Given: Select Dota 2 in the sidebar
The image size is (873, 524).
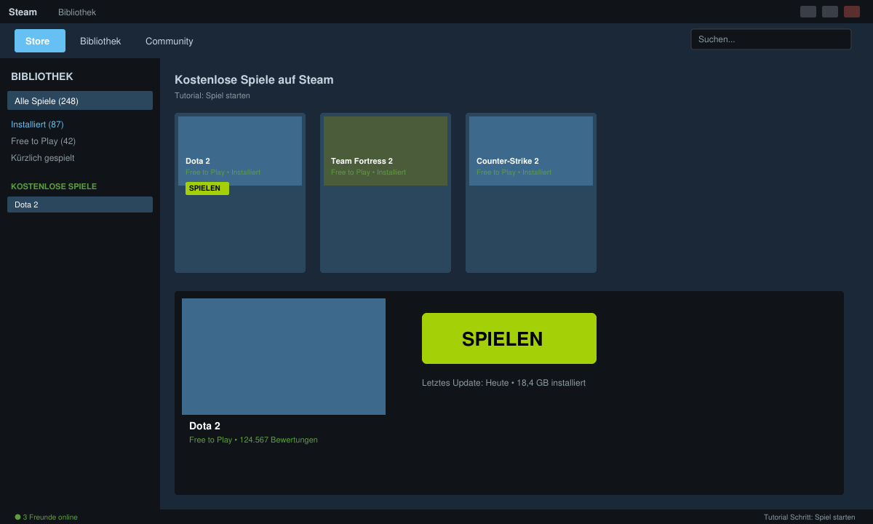Looking at the screenshot, I should [80, 205].
